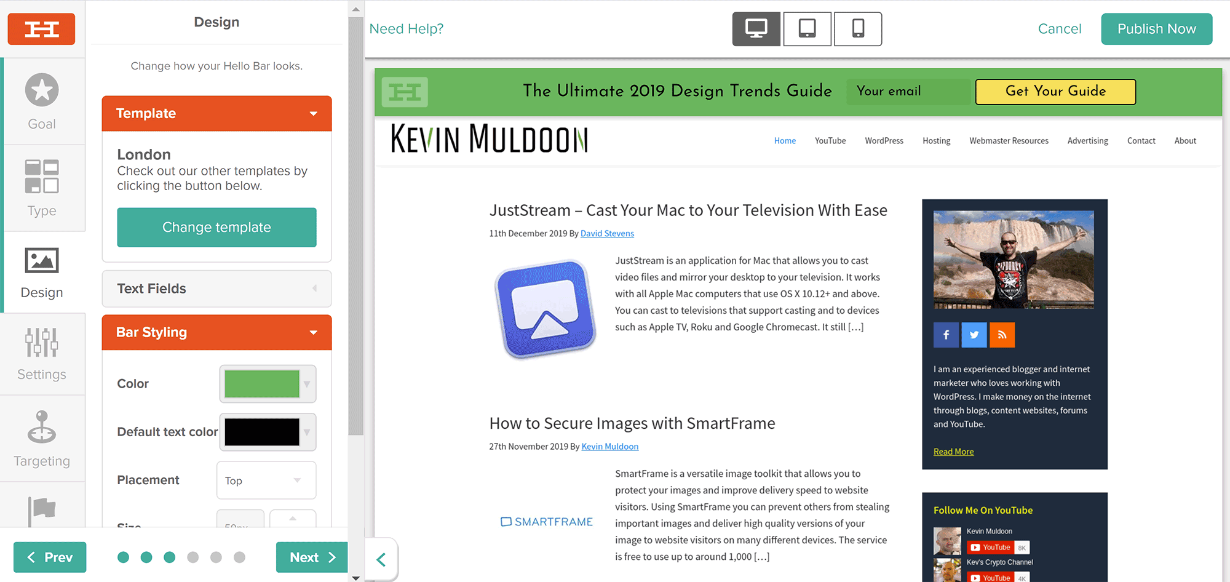Open the Goal step star icon

point(42,90)
